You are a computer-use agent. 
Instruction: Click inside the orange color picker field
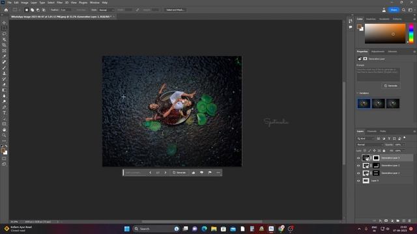coord(385,33)
